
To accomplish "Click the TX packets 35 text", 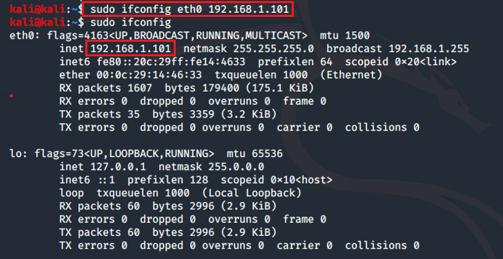I will [99, 115].
